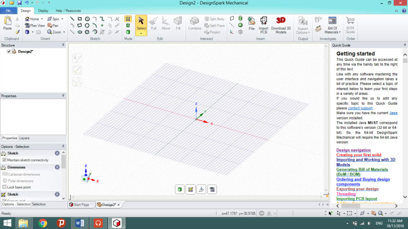Open File Explorer from the taskbar
The image size is (408, 229).
click(x=23, y=223)
